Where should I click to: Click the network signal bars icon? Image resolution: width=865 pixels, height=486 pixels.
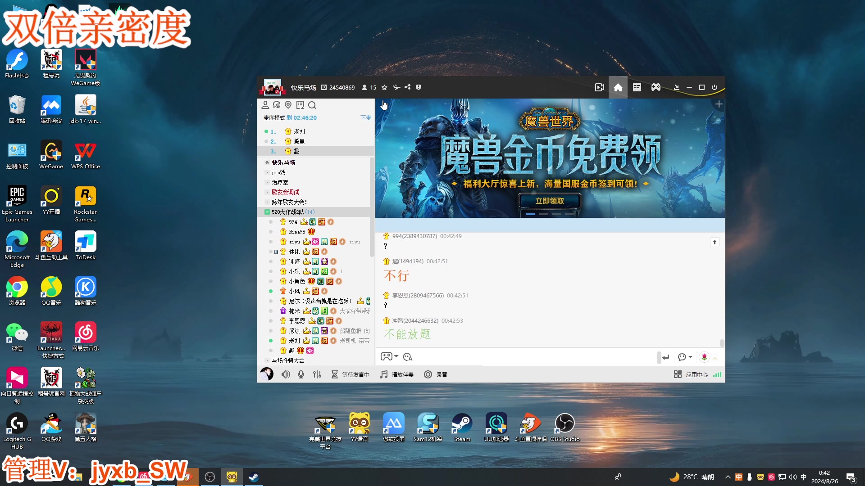tap(717, 374)
